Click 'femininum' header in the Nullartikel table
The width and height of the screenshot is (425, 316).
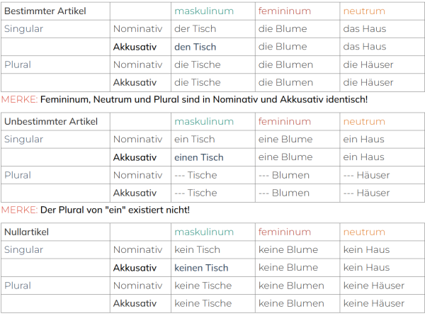pos(297,232)
